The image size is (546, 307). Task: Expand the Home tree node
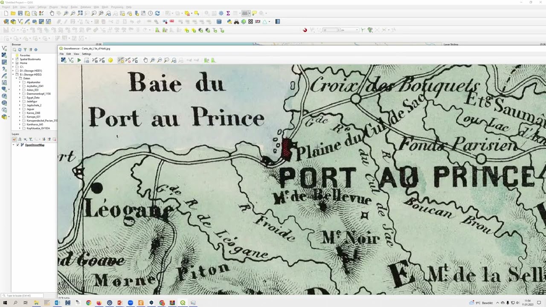click(12, 63)
